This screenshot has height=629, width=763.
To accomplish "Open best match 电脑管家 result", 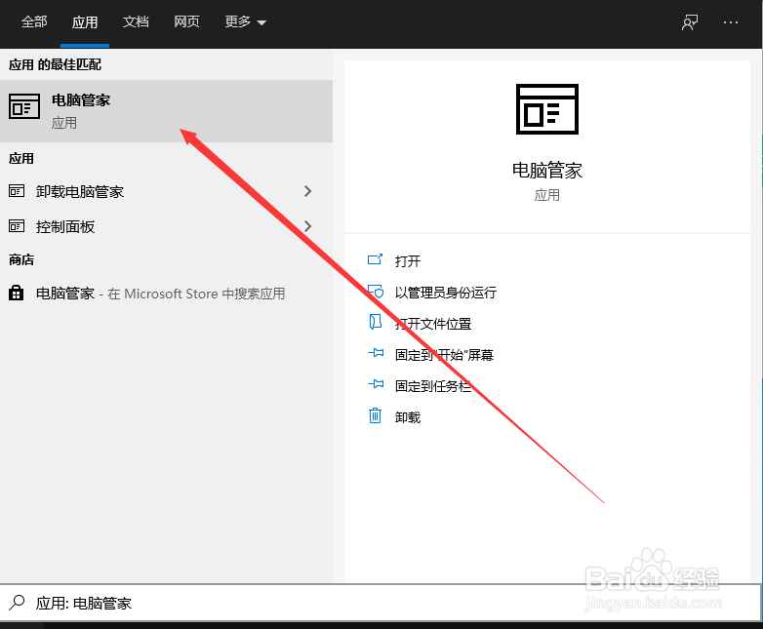I will [x=167, y=111].
